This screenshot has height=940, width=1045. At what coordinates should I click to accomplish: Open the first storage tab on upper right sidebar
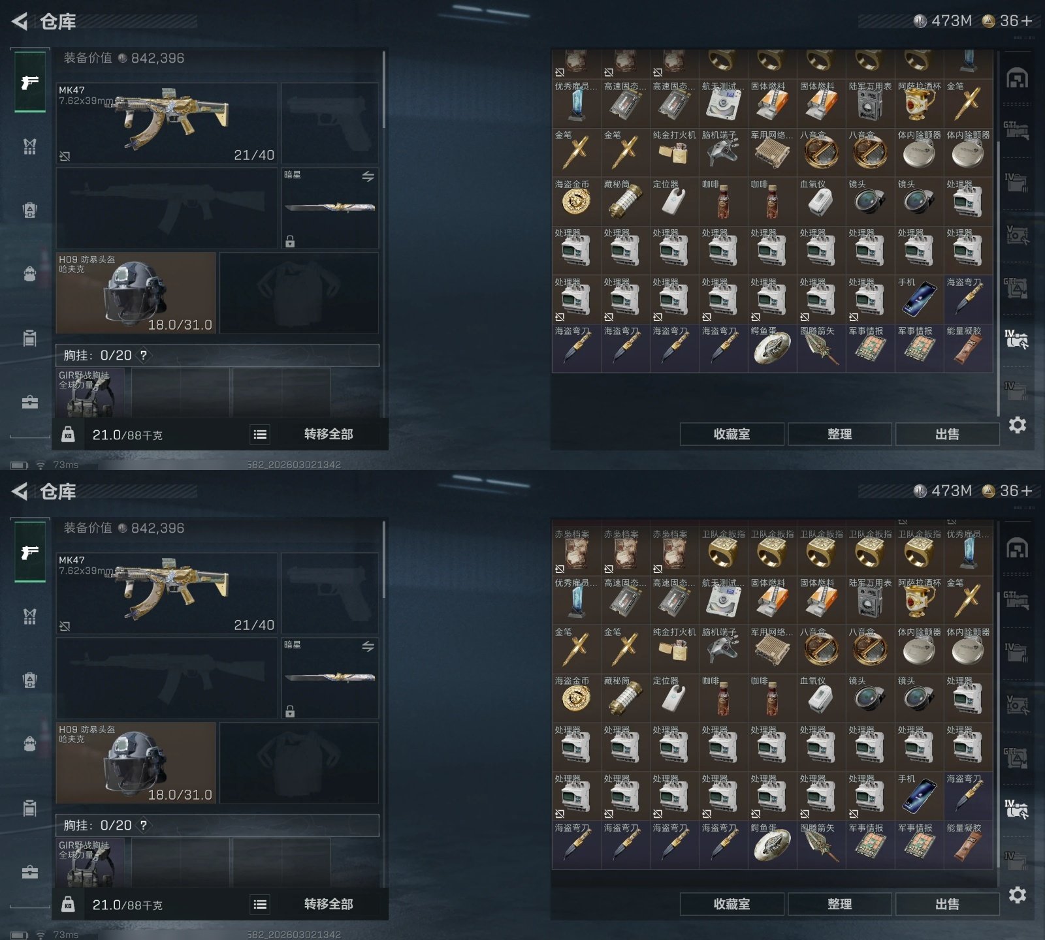[1017, 79]
